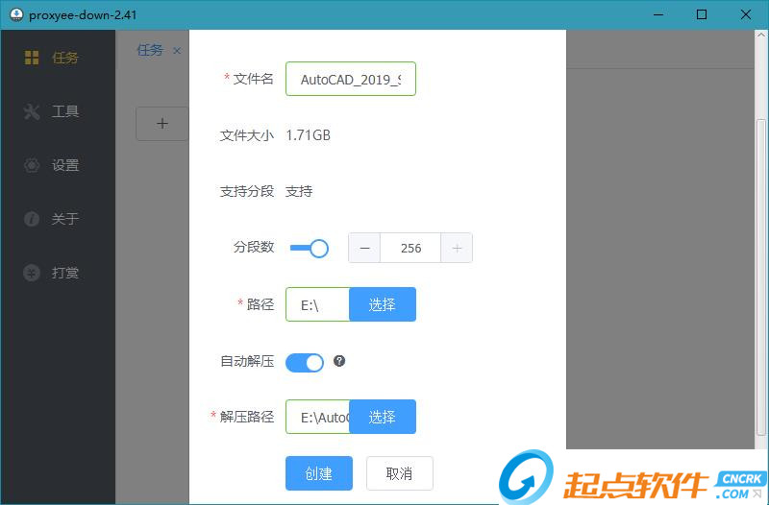Screen dimensions: 769x505
Task: Click the 1.71GB file size text
Action: coord(309,135)
